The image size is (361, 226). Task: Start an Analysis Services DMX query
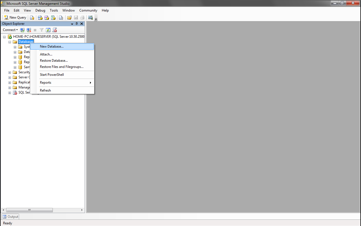point(47,17)
